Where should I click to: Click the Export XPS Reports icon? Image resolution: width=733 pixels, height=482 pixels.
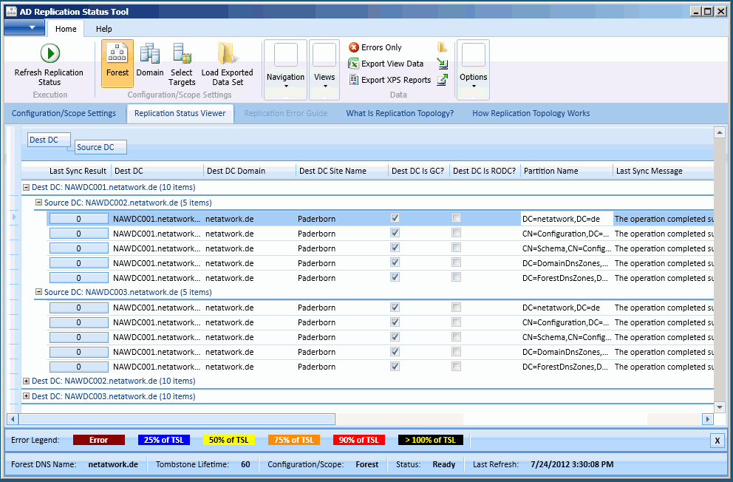pyautogui.click(x=354, y=79)
